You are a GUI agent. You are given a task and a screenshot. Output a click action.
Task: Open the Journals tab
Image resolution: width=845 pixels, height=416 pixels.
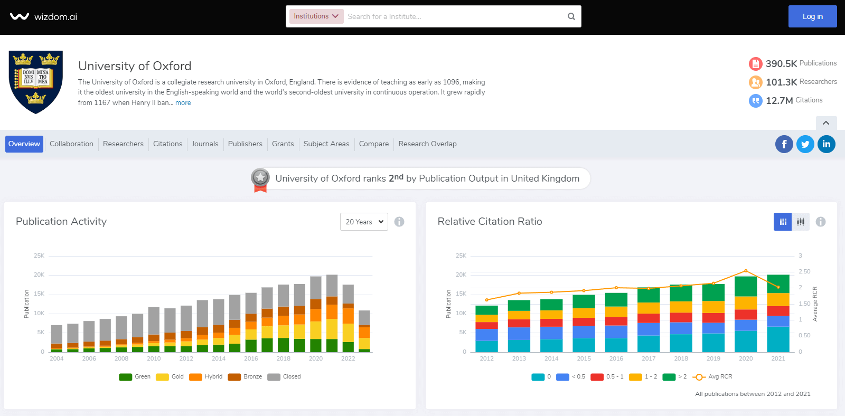pos(205,144)
